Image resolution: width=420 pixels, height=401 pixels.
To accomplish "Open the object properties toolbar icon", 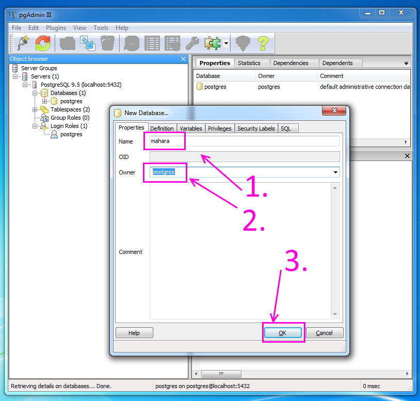I will coord(67,43).
